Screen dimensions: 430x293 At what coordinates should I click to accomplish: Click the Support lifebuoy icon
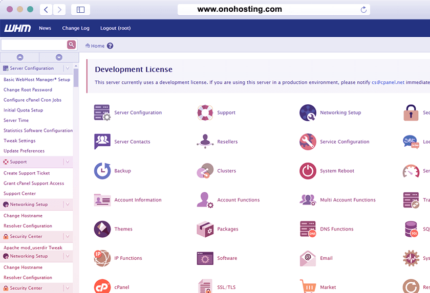click(205, 112)
